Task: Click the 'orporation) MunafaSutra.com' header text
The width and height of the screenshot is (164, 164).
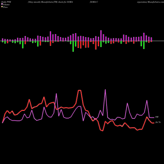Action: point(151,2)
